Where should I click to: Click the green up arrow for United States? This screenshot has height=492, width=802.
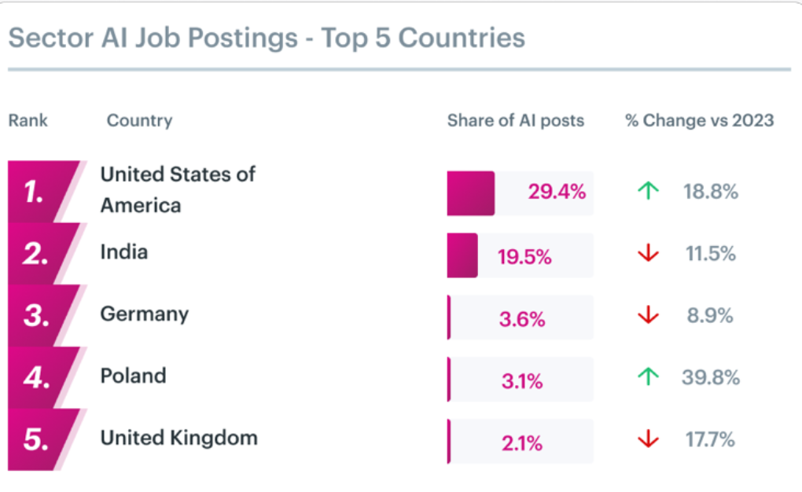tap(648, 191)
